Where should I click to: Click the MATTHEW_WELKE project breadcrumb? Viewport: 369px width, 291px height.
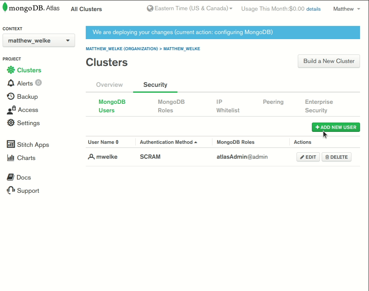pyautogui.click(x=182, y=49)
